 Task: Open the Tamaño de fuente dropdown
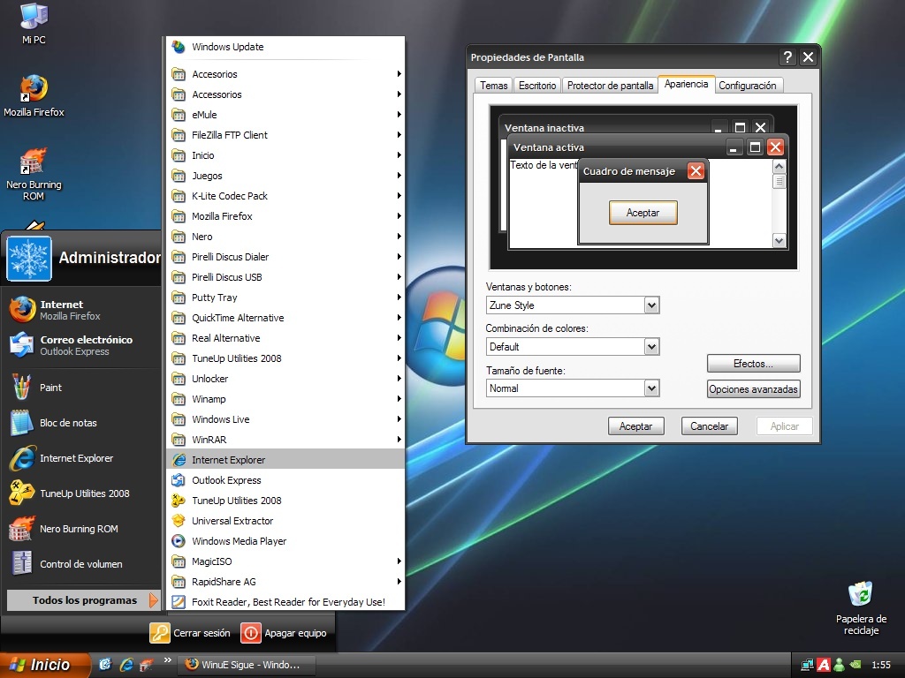point(651,388)
